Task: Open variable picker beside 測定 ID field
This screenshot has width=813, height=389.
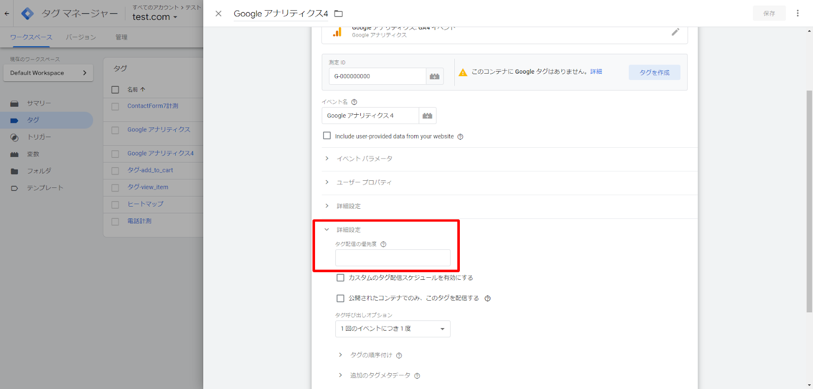Action: 434,76
